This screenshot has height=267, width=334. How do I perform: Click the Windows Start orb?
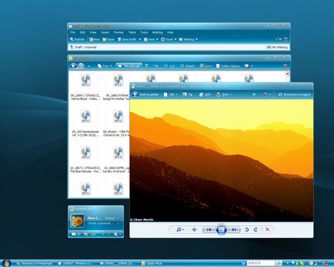click(x=6, y=264)
